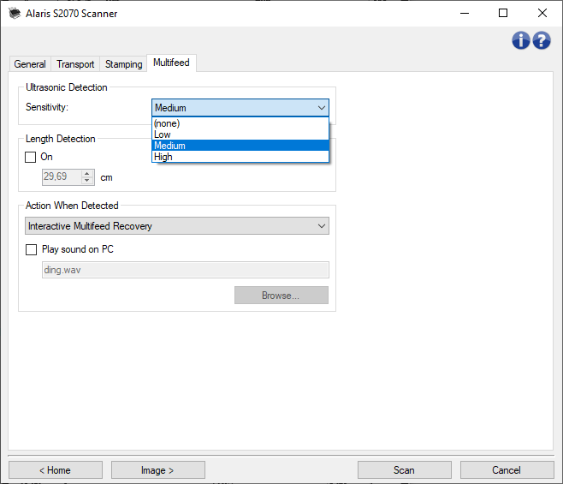Viewport: 563px width, 484px height.
Task: Click the length value field 29,69
Action: click(x=62, y=177)
